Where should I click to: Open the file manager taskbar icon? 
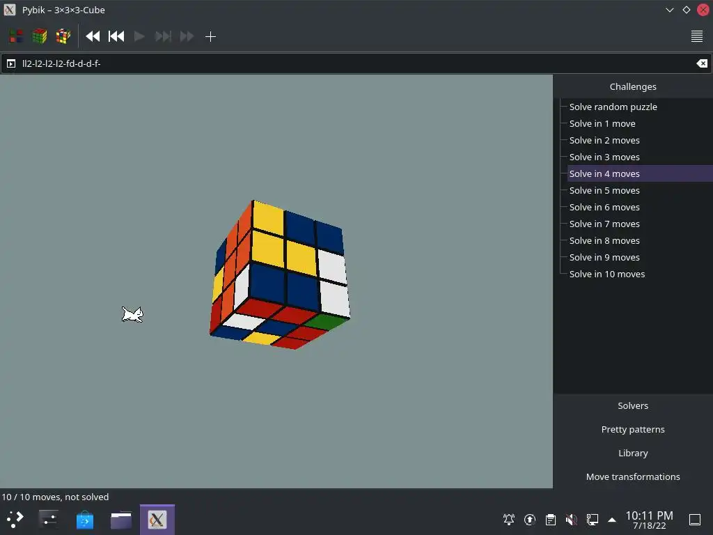[x=121, y=520]
